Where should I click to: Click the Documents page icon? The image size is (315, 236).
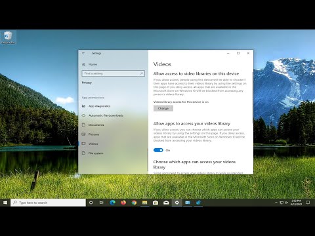83,125
